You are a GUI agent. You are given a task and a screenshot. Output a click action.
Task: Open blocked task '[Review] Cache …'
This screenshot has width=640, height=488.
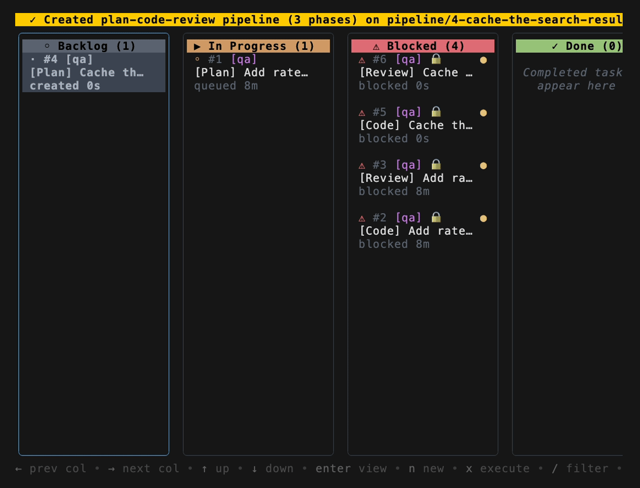pyautogui.click(x=423, y=72)
